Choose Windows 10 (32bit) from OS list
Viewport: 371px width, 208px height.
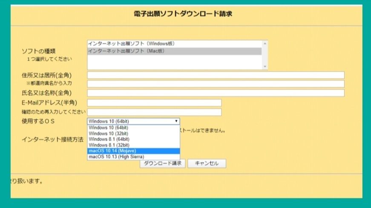pyautogui.click(x=109, y=134)
